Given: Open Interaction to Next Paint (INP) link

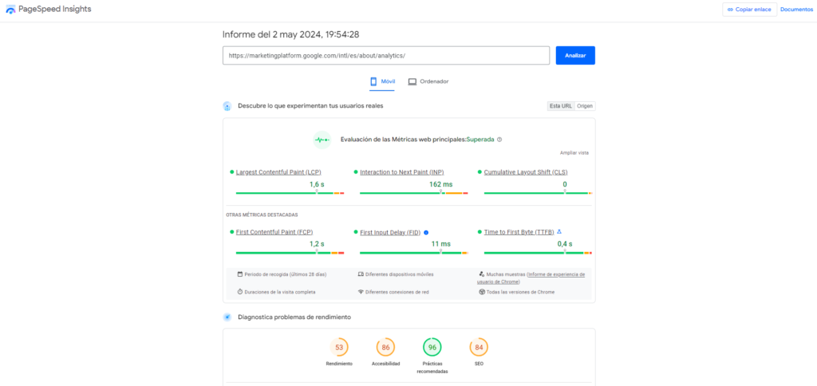Looking at the screenshot, I should click(x=402, y=172).
